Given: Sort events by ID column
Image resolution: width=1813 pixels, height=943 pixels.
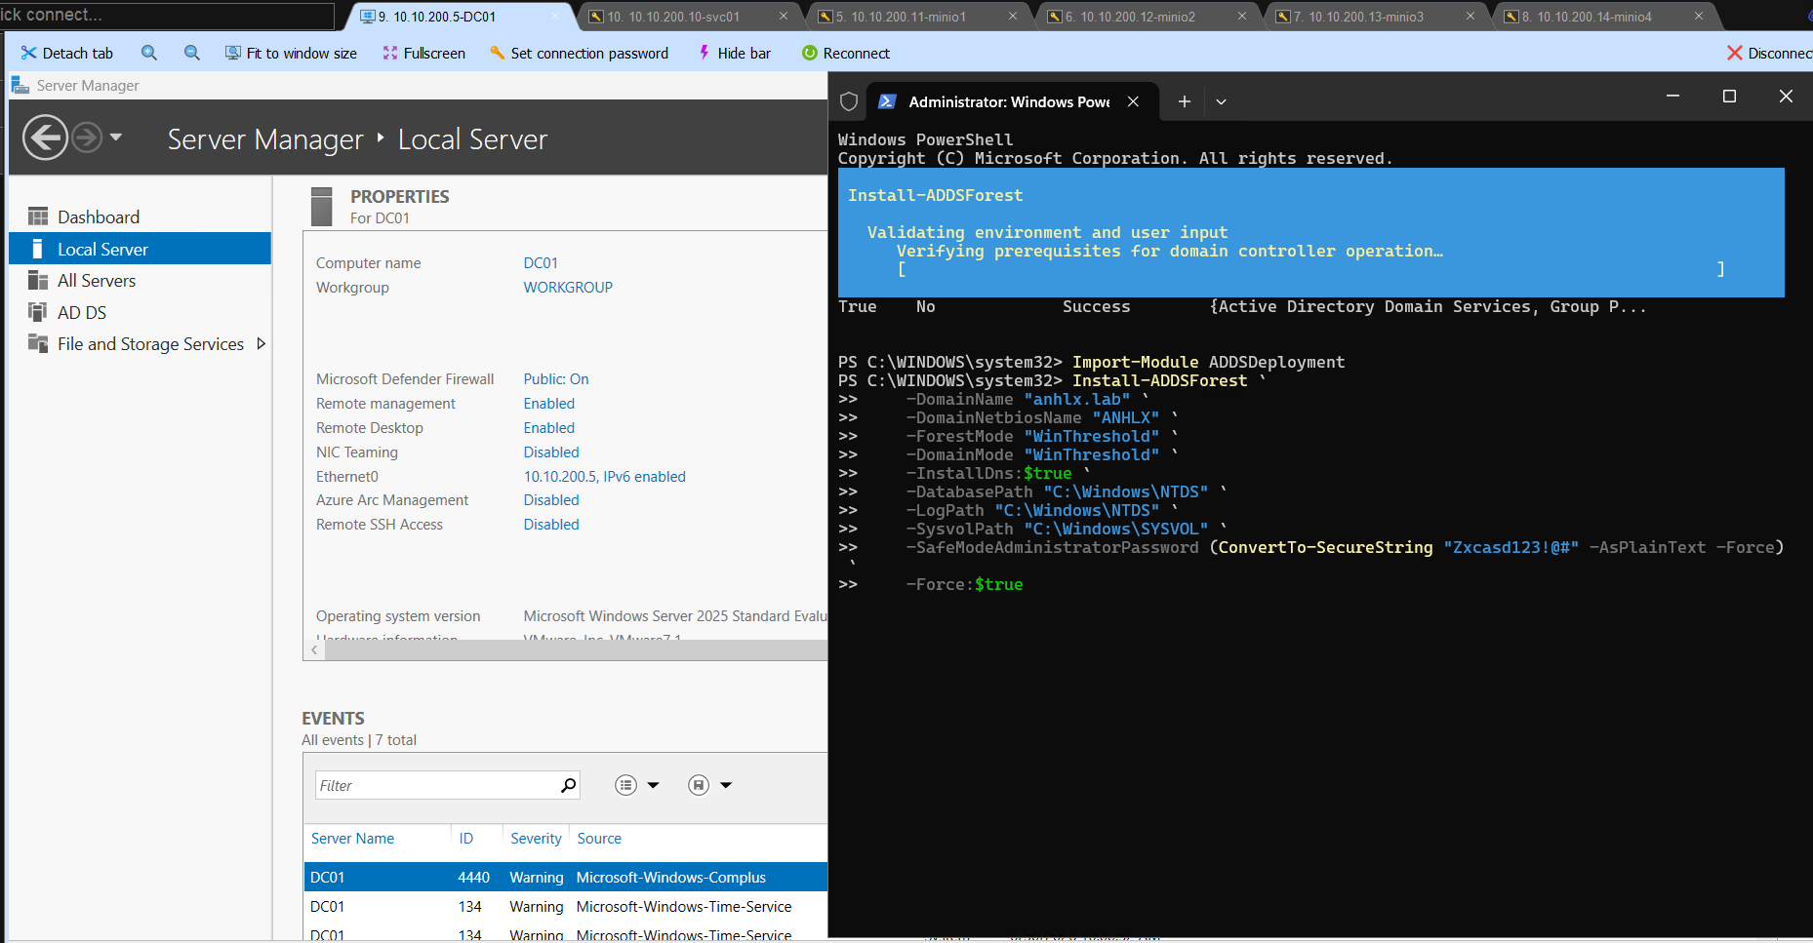Looking at the screenshot, I should click(466, 839).
